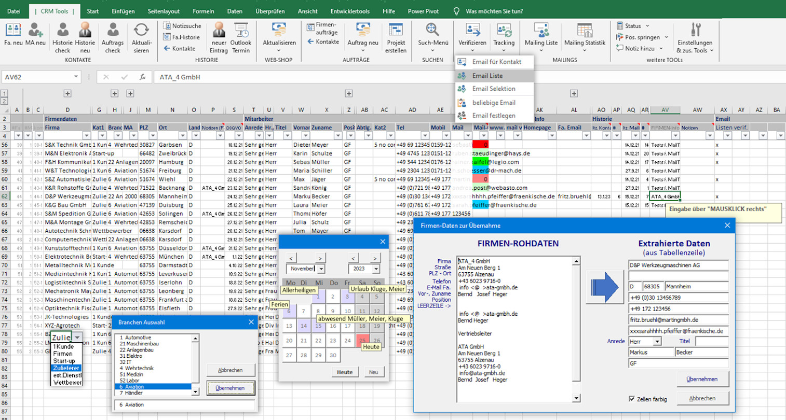Screen dimensions: 786x420
Task: Open the Tracking tool
Action: [x=504, y=38]
